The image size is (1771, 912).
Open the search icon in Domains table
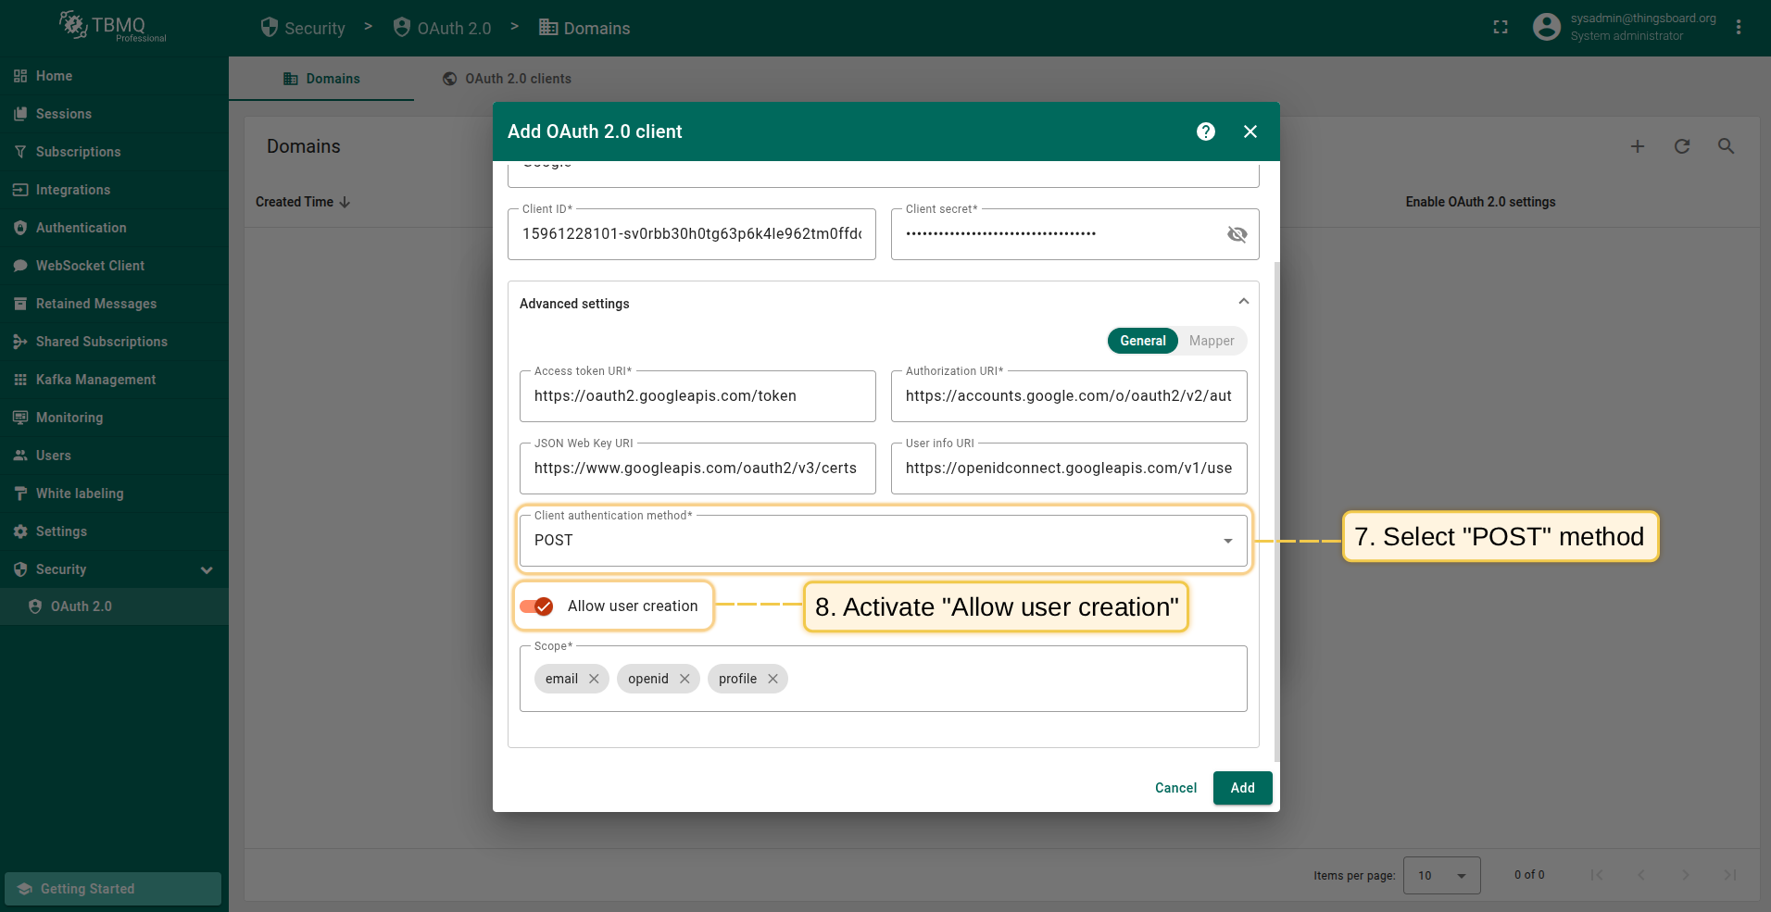tap(1726, 146)
